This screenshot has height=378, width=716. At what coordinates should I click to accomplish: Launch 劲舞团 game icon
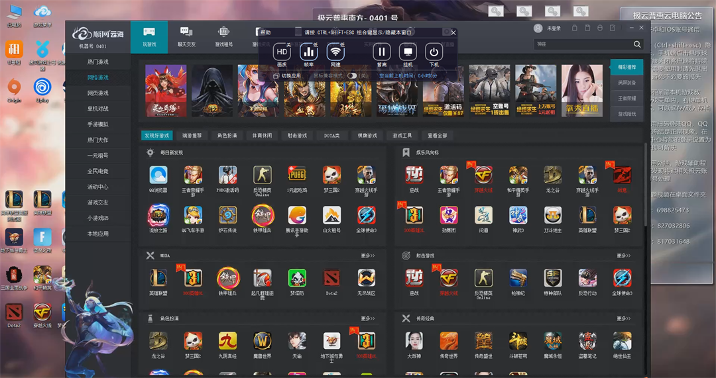click(449, 215)
